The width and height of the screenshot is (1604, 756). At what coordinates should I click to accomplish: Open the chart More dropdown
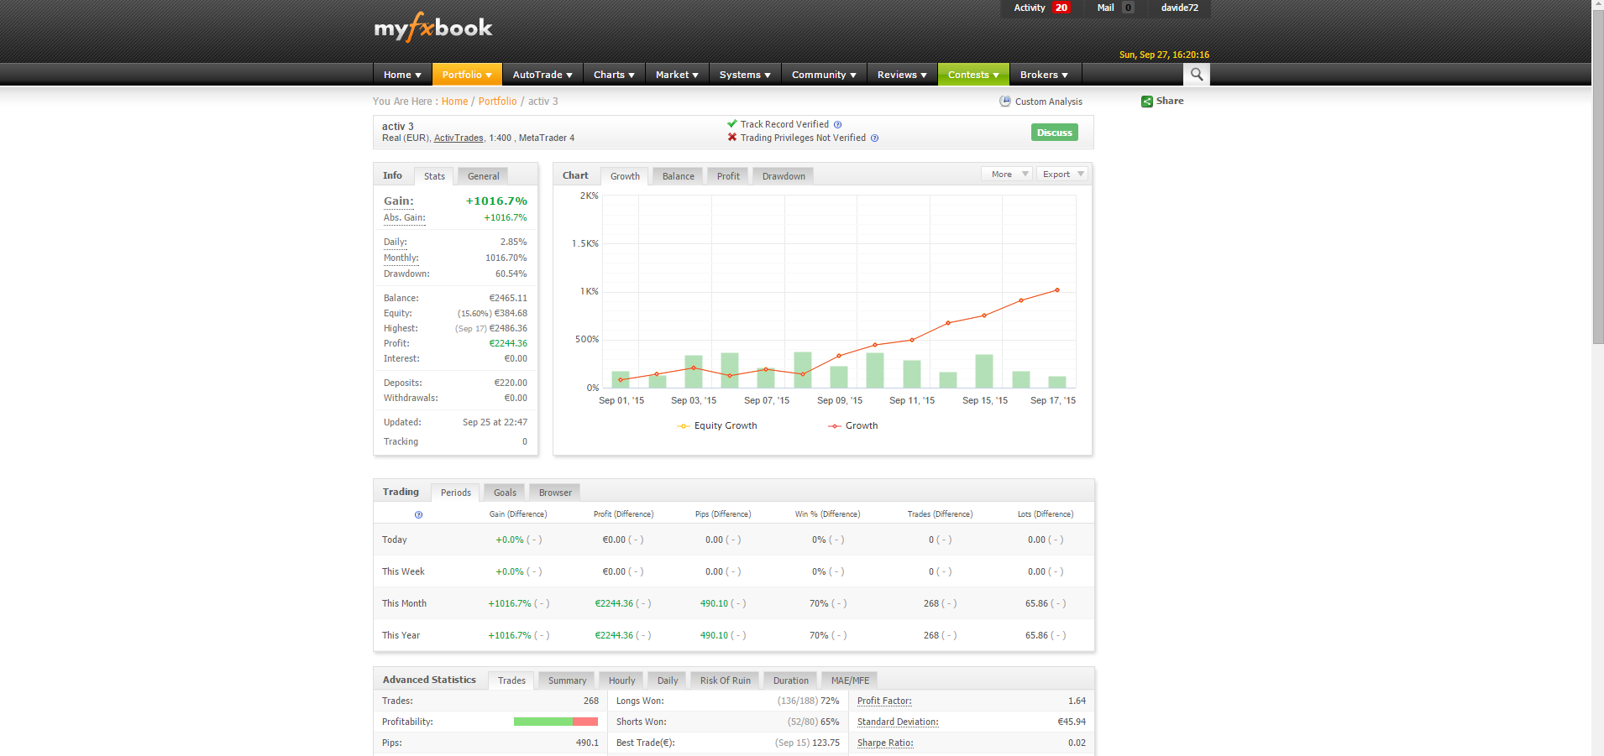(x=1006, y=175)
